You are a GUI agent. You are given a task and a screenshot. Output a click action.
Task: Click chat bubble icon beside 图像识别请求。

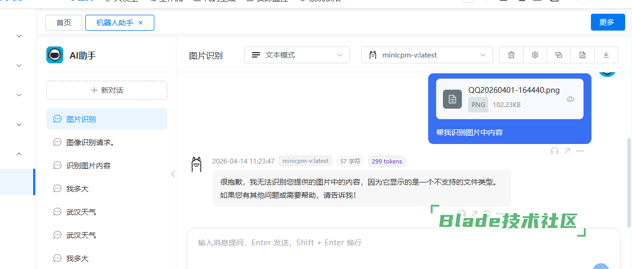click(57, 142)
